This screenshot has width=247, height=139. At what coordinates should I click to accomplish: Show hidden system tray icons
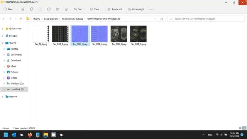[x=203, y=135]
